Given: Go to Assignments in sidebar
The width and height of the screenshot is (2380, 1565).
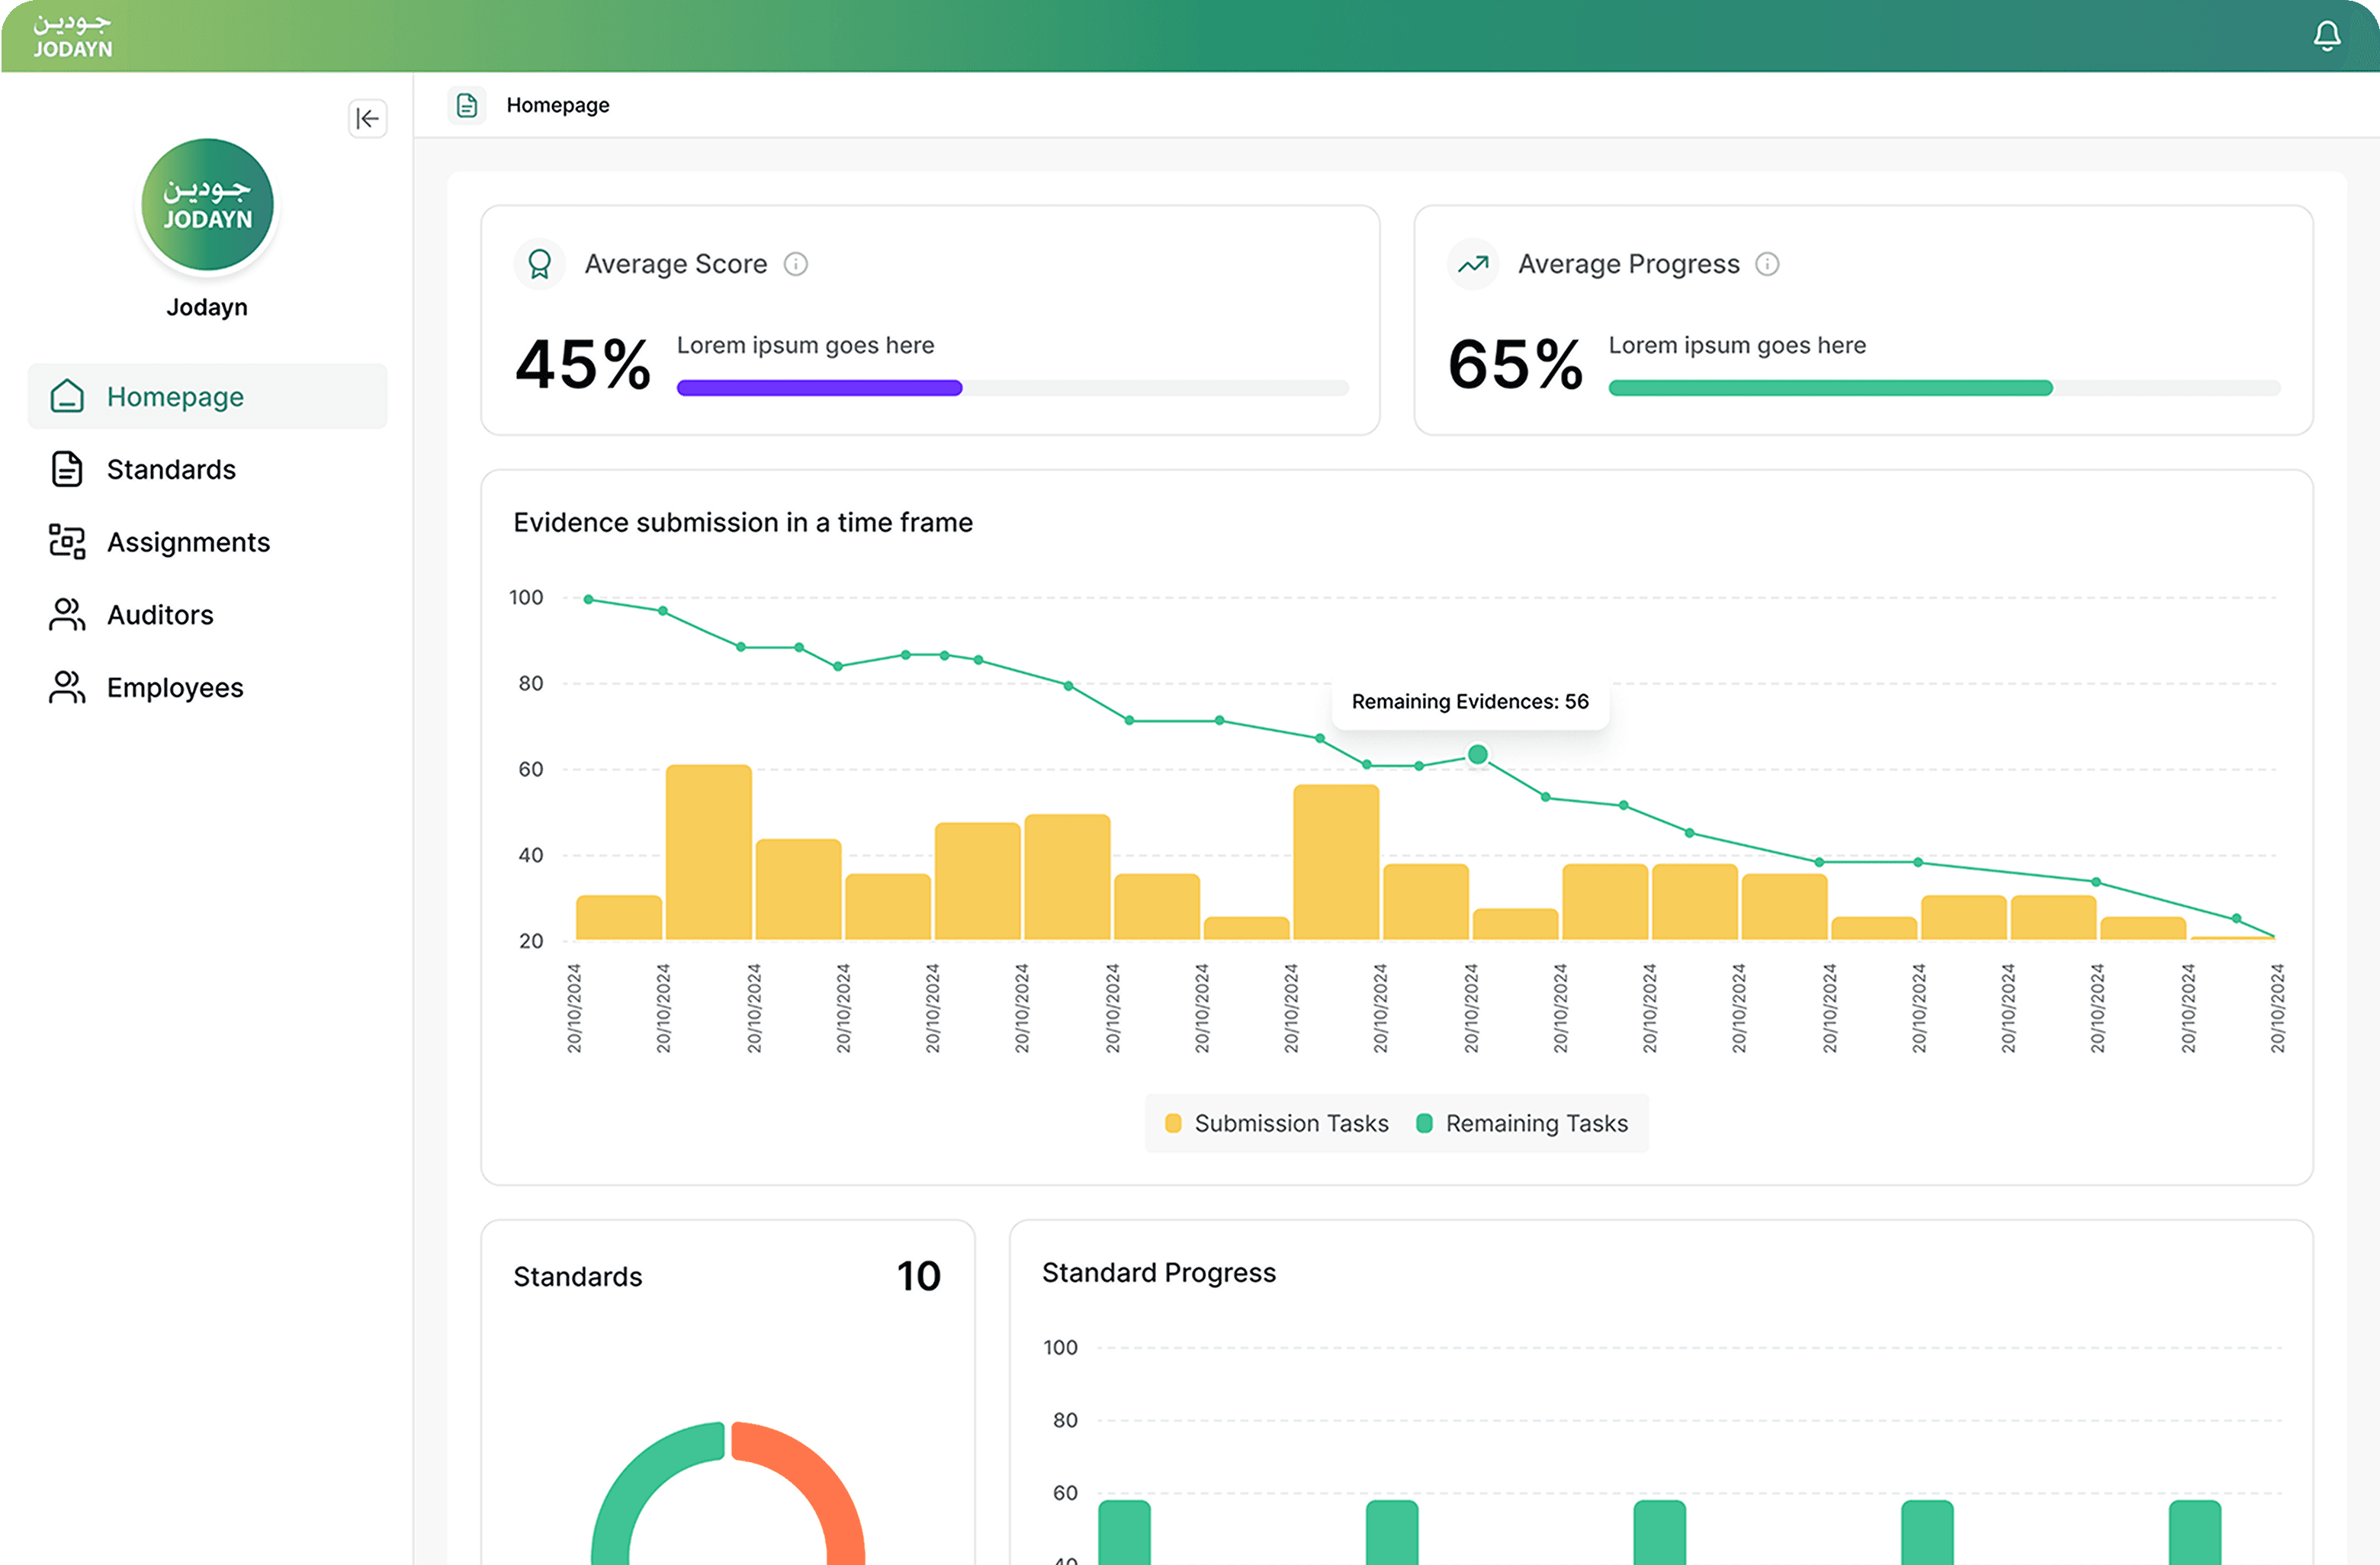Looking at the screenshot, I should [x=188, y=542].
